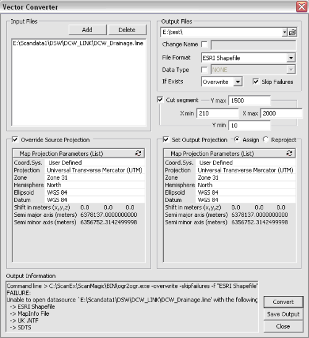Refresh output Map Projection Parameters list

pos(289,153)
